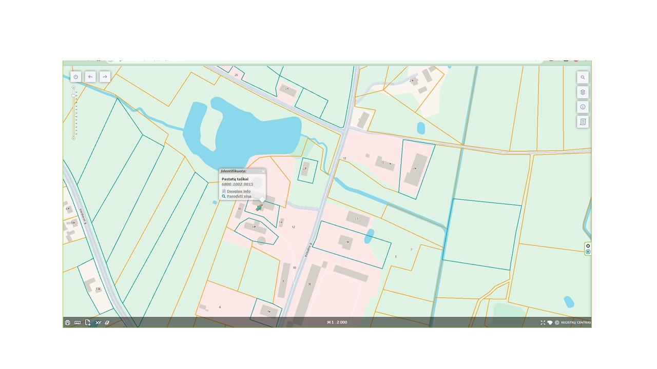The height and width of the screenshot is (369, 657).
Task: Click the Parodyti visa link
Action: coord(239,196)
